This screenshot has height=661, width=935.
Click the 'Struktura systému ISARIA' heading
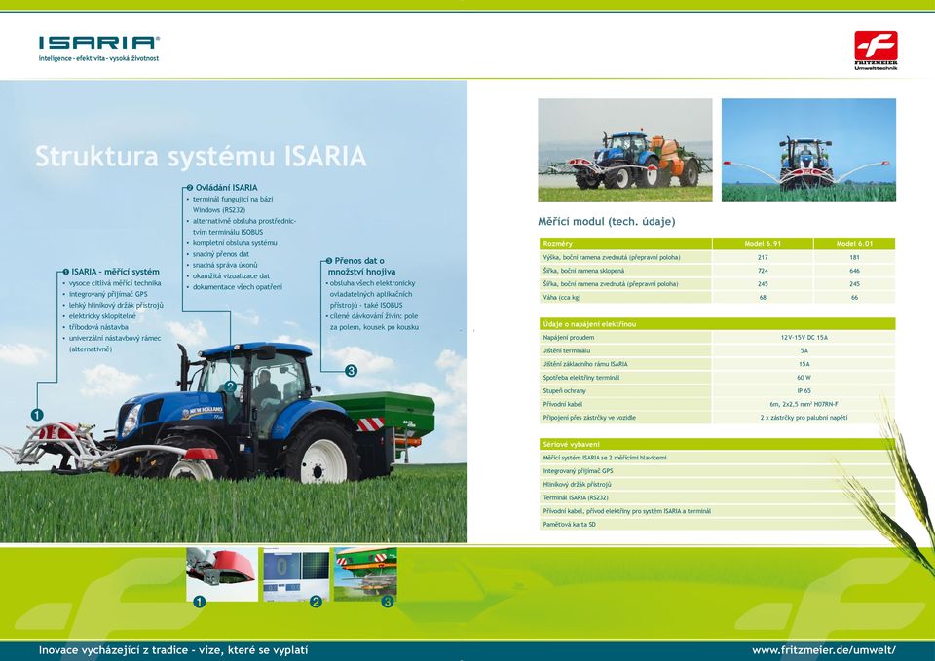[201, 157]
